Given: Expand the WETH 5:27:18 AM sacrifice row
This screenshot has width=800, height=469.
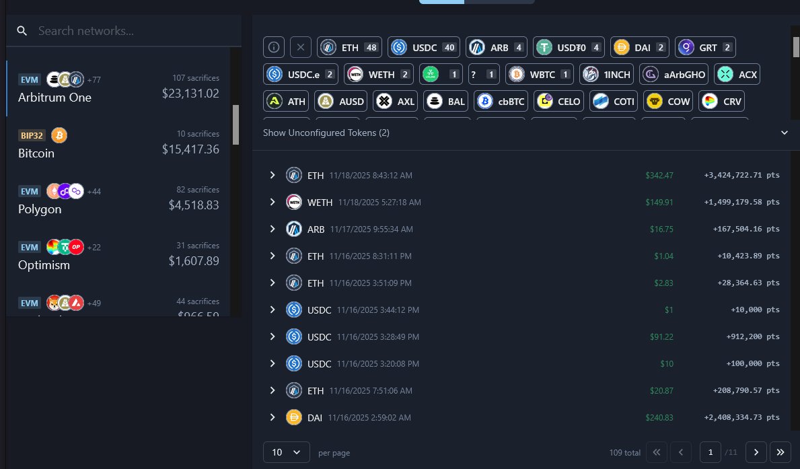Looking at the screenshot, I should (272, 202).
